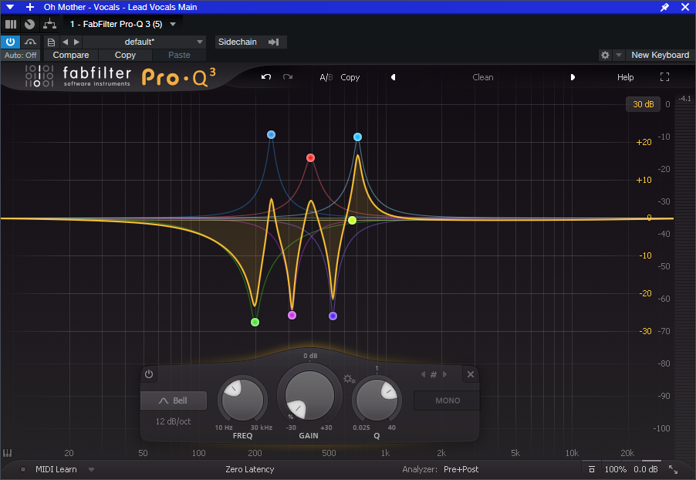Click the output options icon beside 100%
Screen dimensions: 696x480
pyautogui.click(x=591, y=469)
